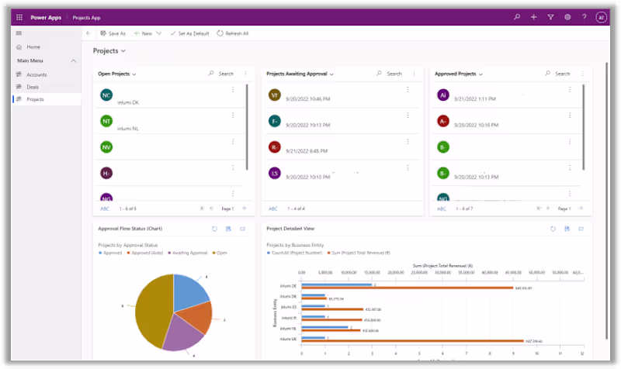The image size is (621, 369).
Task: Go to Accounts in the sidebar
Action: click(x=36, y=74)
